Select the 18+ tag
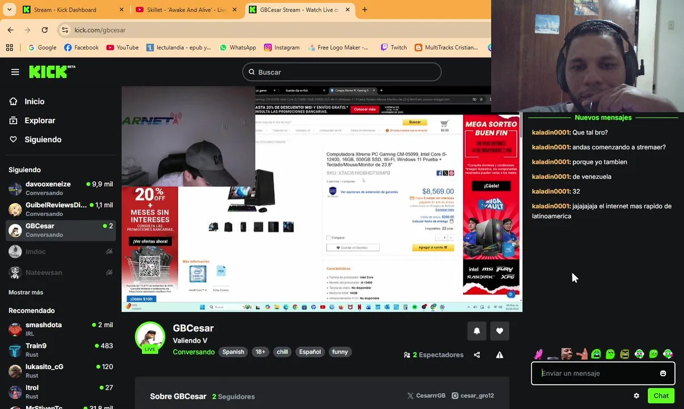The image size is (684, 409). [x=261, y=352]
